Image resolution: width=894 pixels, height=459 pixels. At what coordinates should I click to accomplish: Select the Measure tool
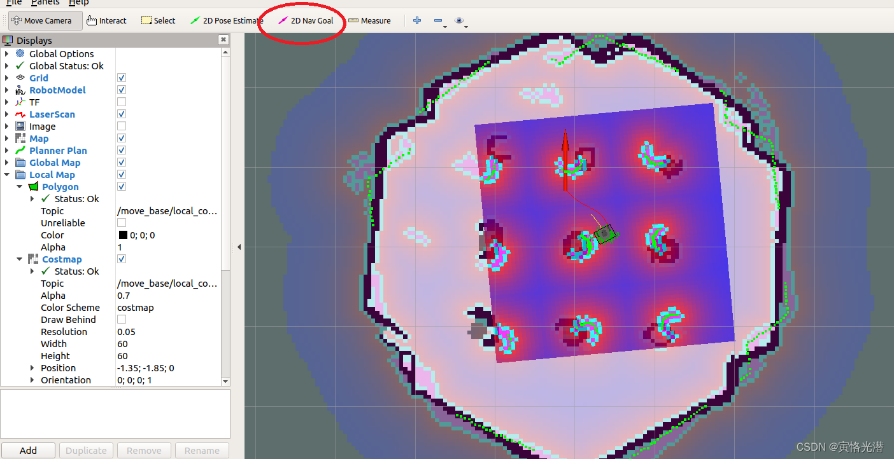369,20
